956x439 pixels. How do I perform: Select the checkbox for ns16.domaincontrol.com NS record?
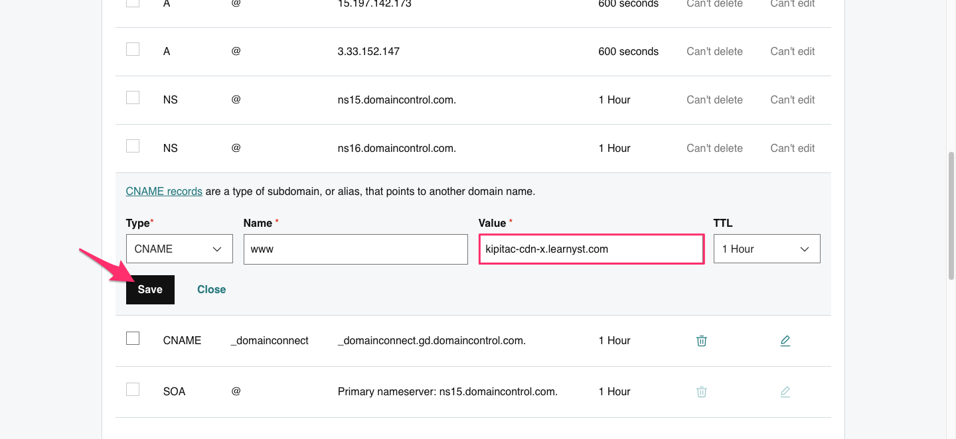coord(132,145)
